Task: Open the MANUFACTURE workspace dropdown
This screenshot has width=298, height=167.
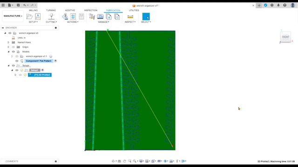Action: coord(13,16)
